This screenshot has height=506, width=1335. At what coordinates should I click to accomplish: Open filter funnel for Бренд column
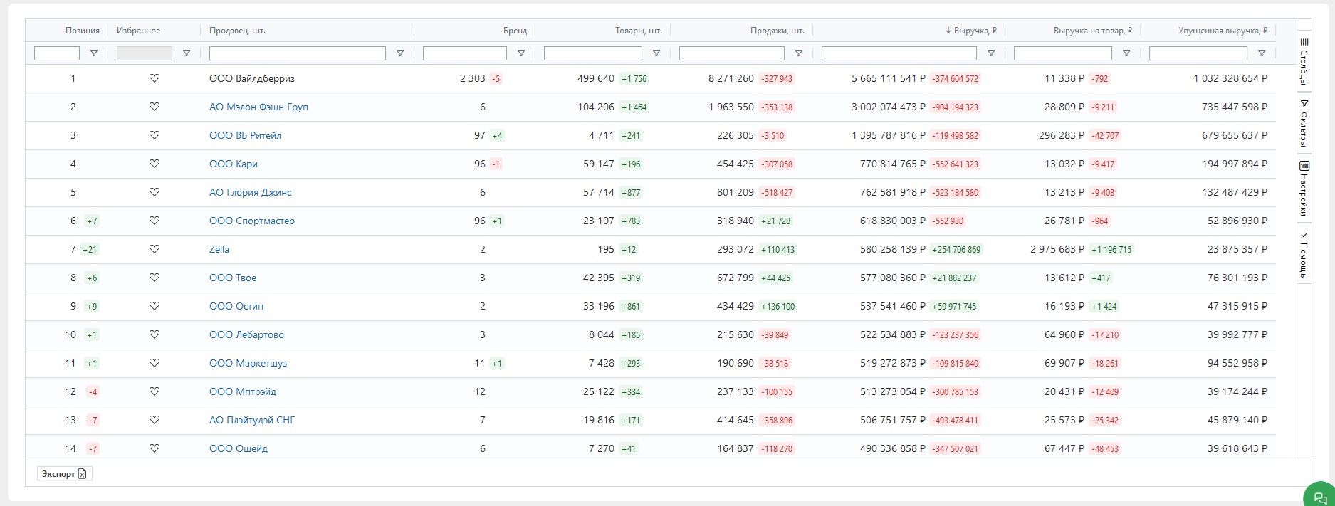point(521,53)
